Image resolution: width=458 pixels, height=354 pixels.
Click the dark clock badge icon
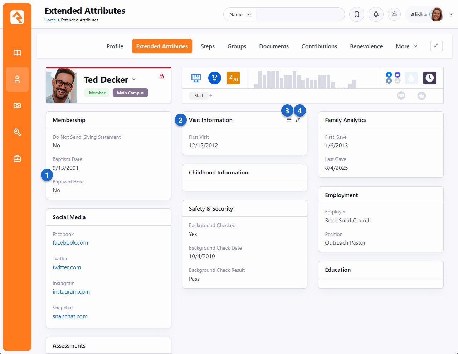coord(429,78)
